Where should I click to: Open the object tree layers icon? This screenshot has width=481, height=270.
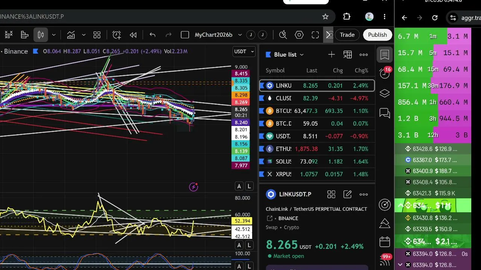pos(384,93)
